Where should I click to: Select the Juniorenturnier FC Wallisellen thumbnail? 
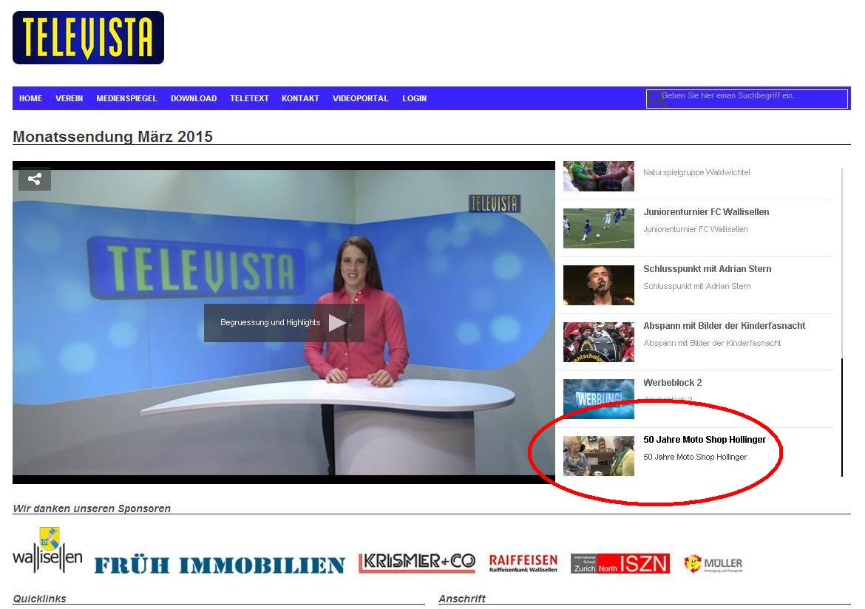(x=598, y=228)
